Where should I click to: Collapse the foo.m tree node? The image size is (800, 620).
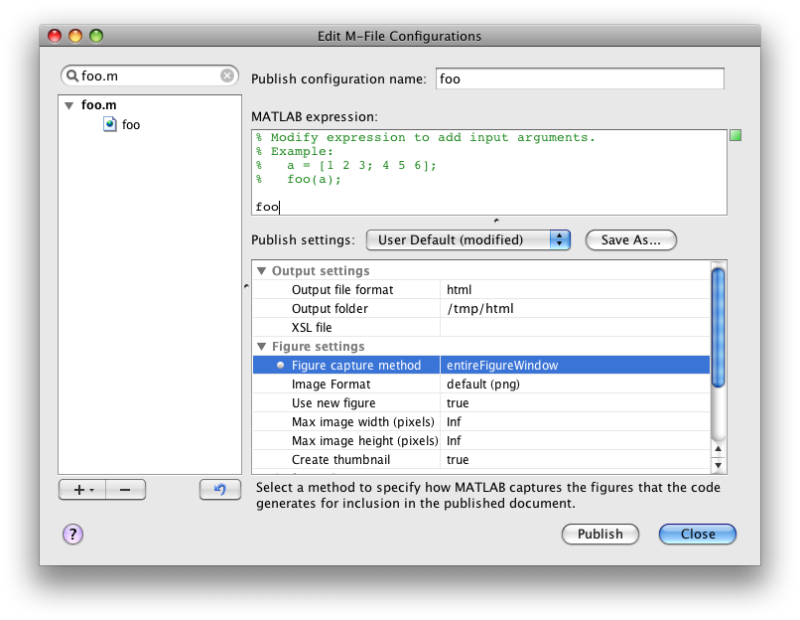(x=68, y=104)
